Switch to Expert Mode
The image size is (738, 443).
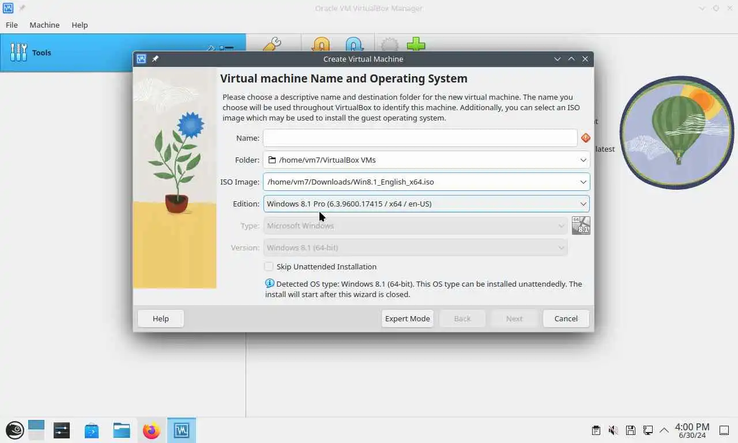(408, 318)
